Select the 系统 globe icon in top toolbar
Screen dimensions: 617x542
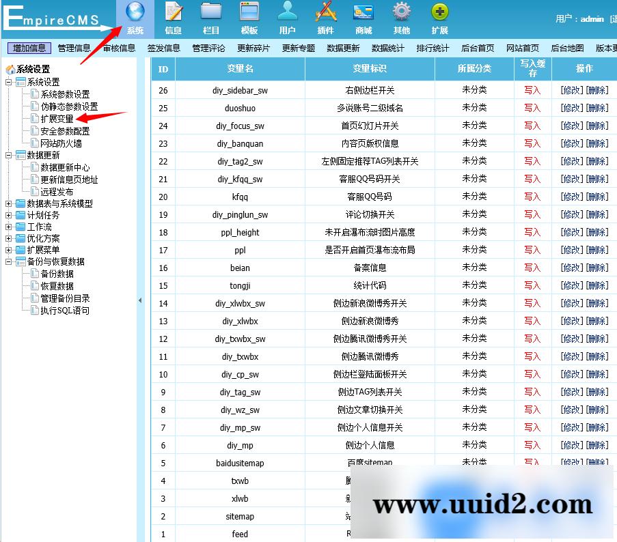pos(134,12)
